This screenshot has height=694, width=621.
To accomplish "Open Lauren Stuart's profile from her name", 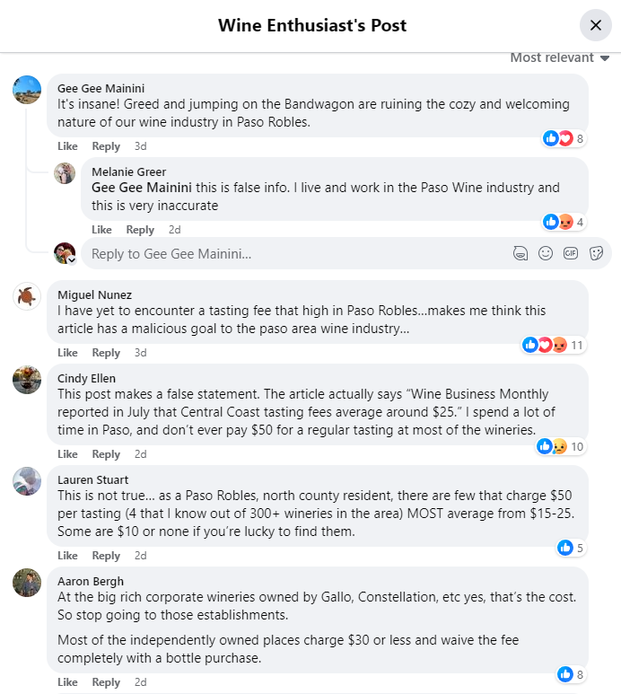I will [92, 479].
